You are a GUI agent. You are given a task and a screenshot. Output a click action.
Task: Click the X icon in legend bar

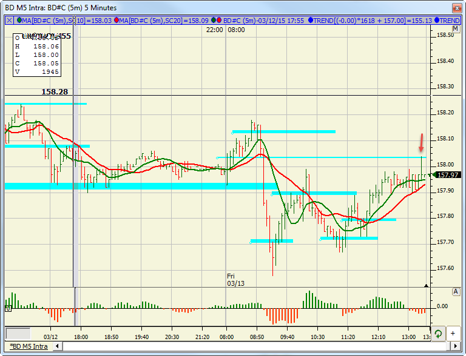pyautogui.click(x=10, y=20)
